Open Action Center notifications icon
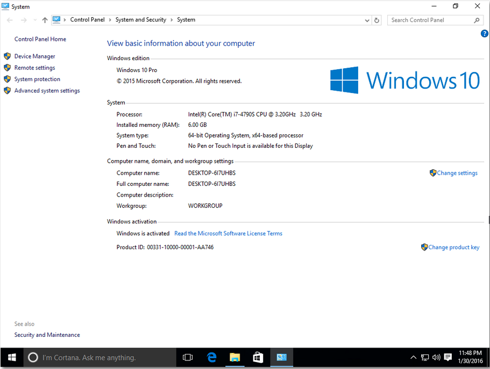 [448, 357]
